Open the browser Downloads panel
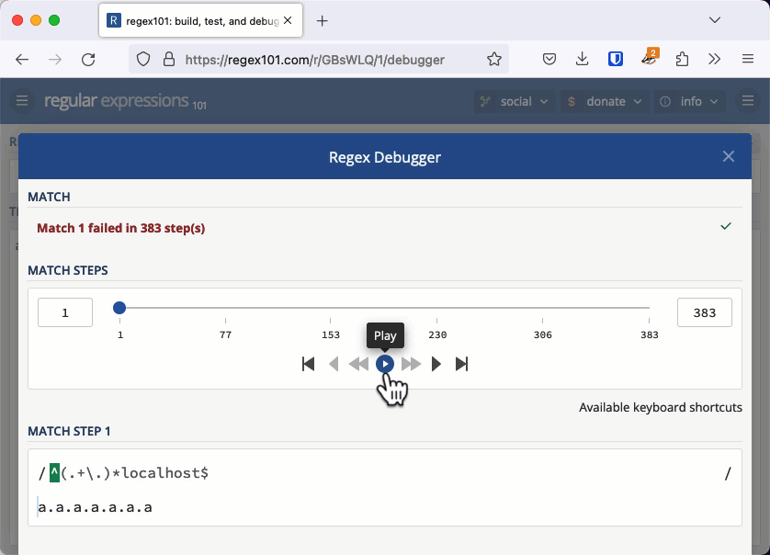Image resolution: width=770 pixels, height=555 pixels. point(582,58)
